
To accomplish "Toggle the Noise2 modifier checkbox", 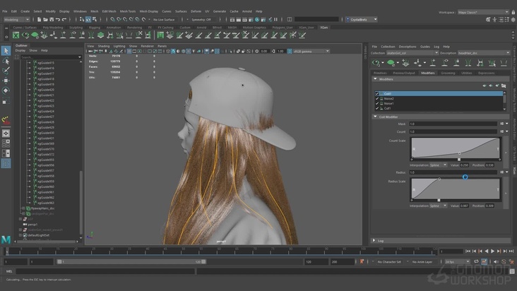I will click(x=377, y=98).
